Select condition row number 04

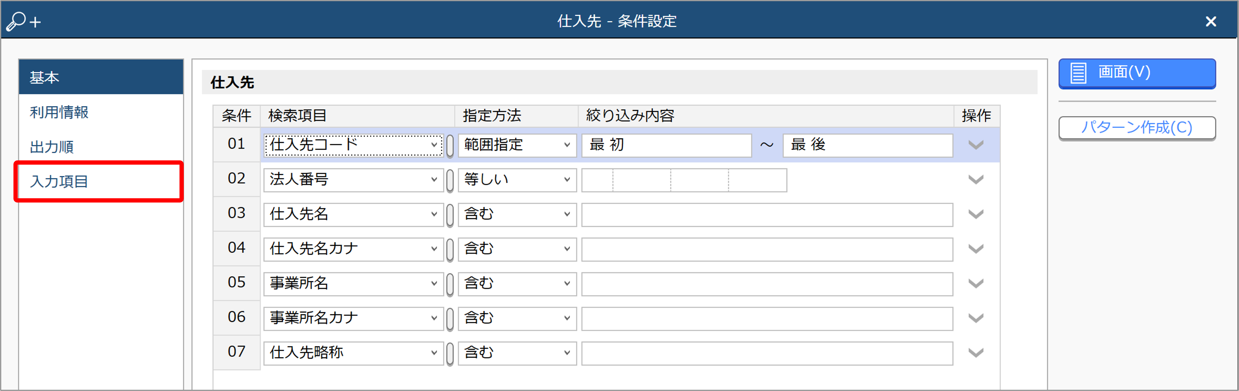point(237,248)
